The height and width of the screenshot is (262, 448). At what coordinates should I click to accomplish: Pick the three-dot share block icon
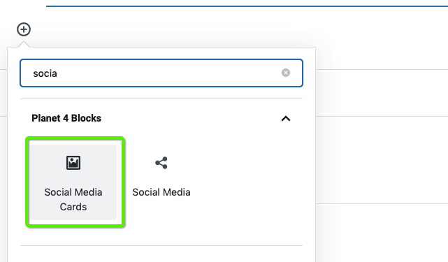[x=161, y=163]
